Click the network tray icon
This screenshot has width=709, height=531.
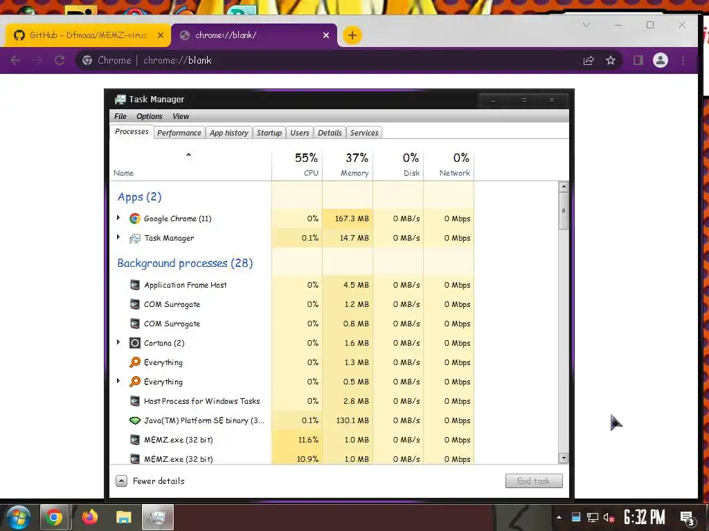click(593, 517)
